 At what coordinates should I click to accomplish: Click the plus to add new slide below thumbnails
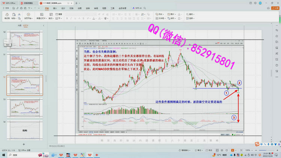24,144
